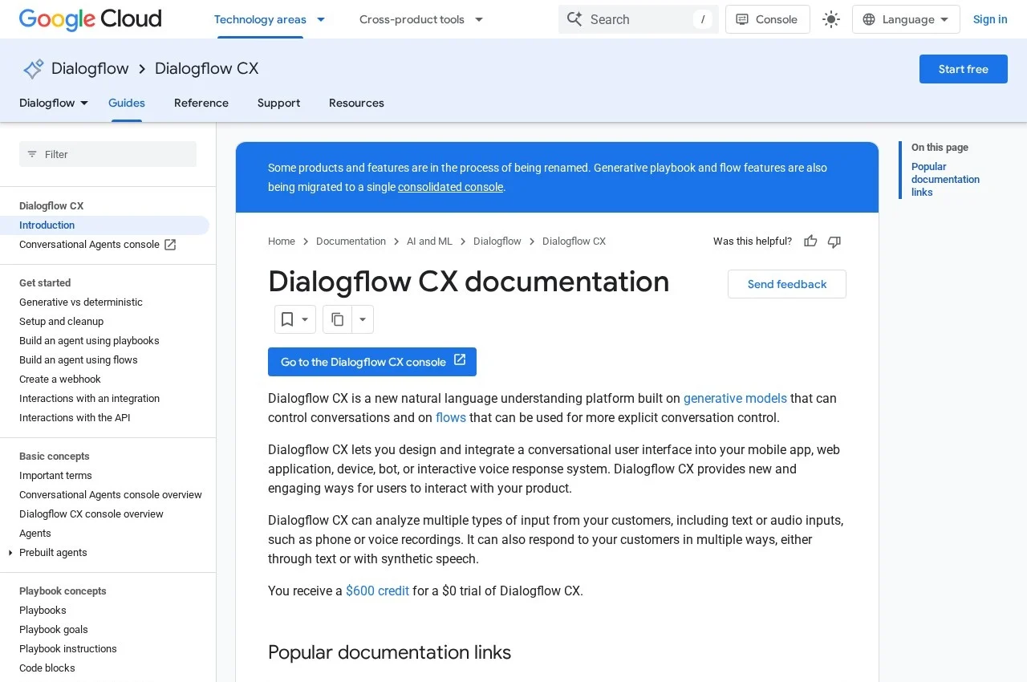
Task: Click Home in the breadcrumb trail
Action: click(x=282, y=242)
